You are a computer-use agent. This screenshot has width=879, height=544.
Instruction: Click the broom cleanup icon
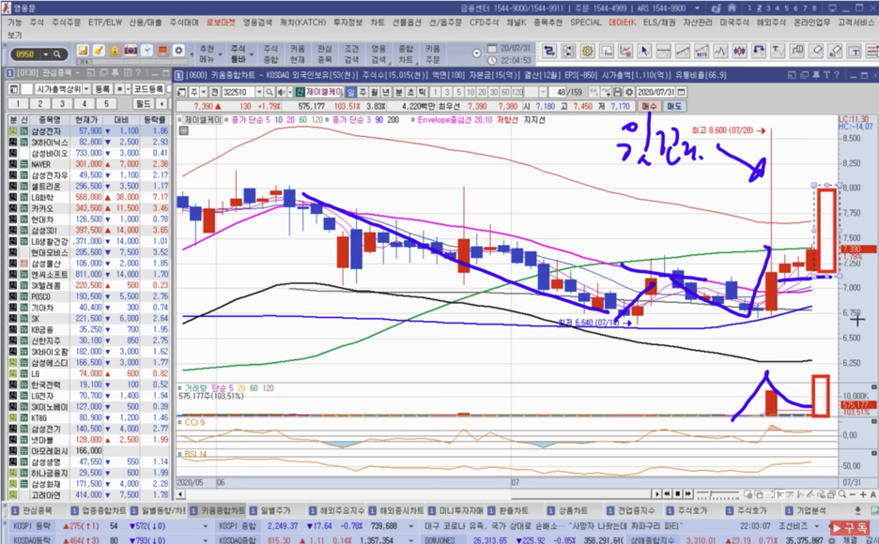coord(99,51)
